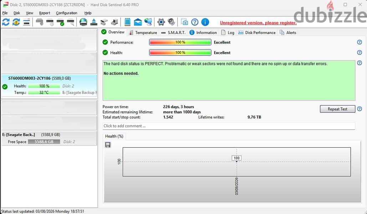Click the two stacked drives toolbar icon

[x=104, y=22]
